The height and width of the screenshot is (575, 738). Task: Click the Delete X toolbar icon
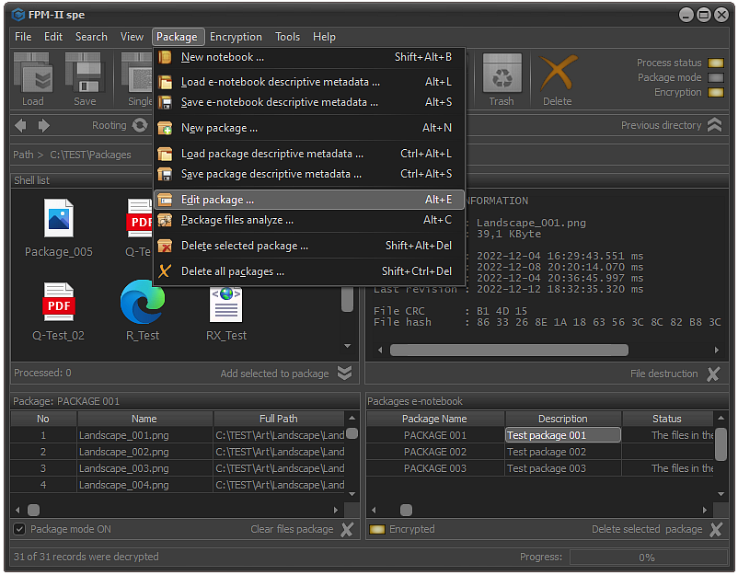558,74
